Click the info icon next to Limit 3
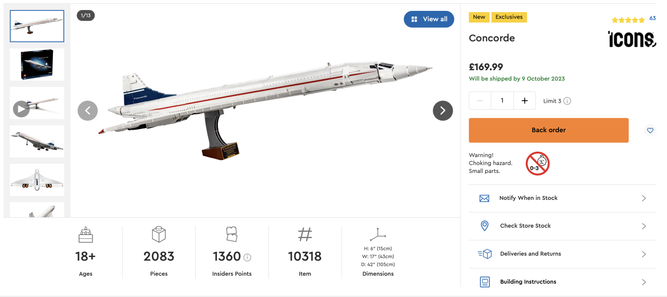Viewport: 667px width, 297px height. click(x=568, y=101)
